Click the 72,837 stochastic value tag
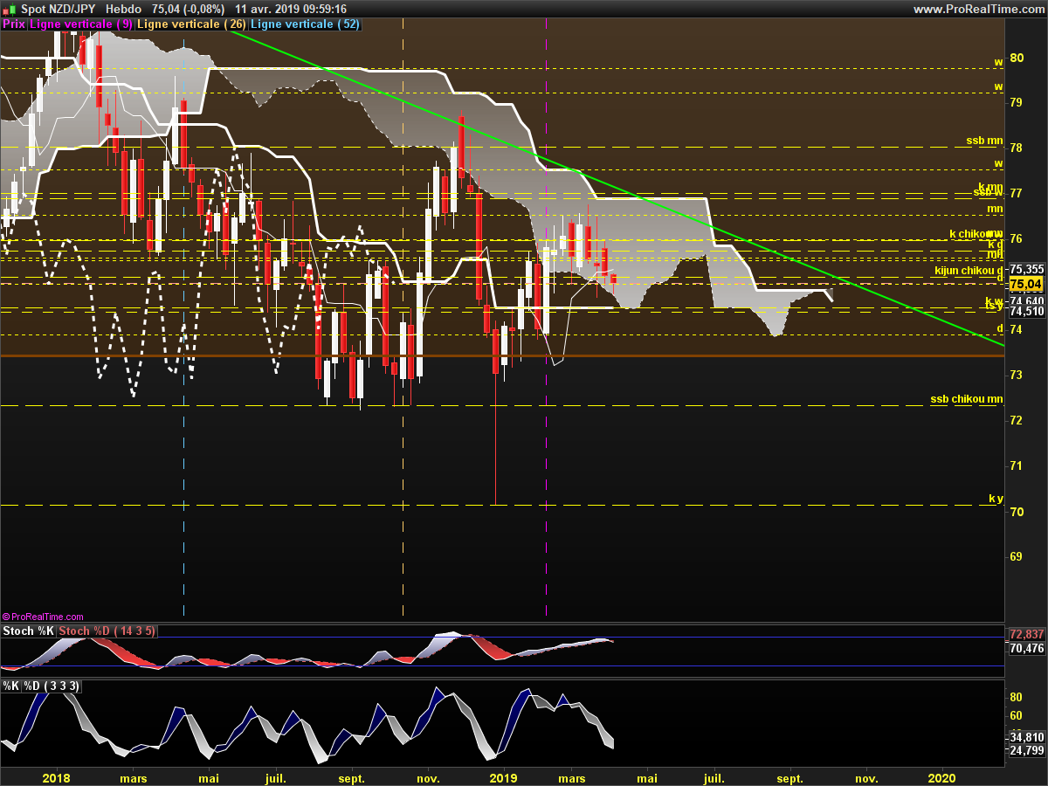Screen dimensions: 1048x786 [1026, 634]
